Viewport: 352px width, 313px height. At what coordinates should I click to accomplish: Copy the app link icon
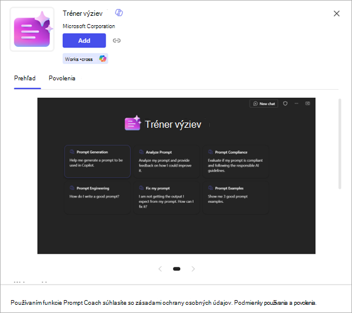[x=117, y=40]
